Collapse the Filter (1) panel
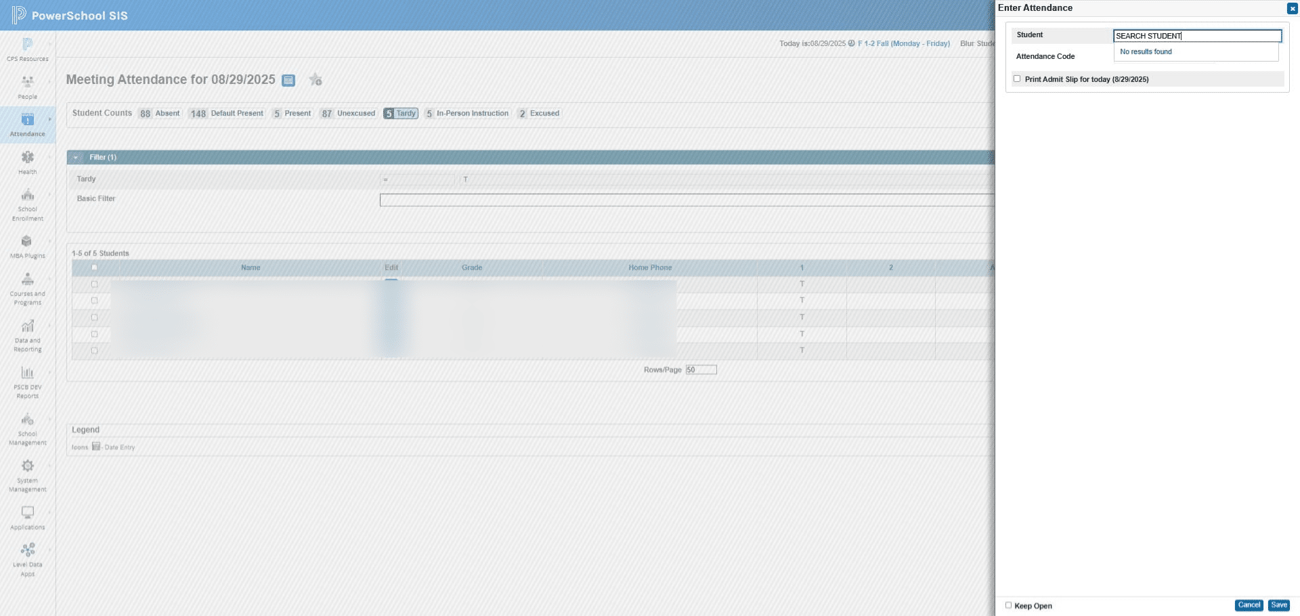The image size is (1300, 616). pyautogui.click(x=75, y=157)
